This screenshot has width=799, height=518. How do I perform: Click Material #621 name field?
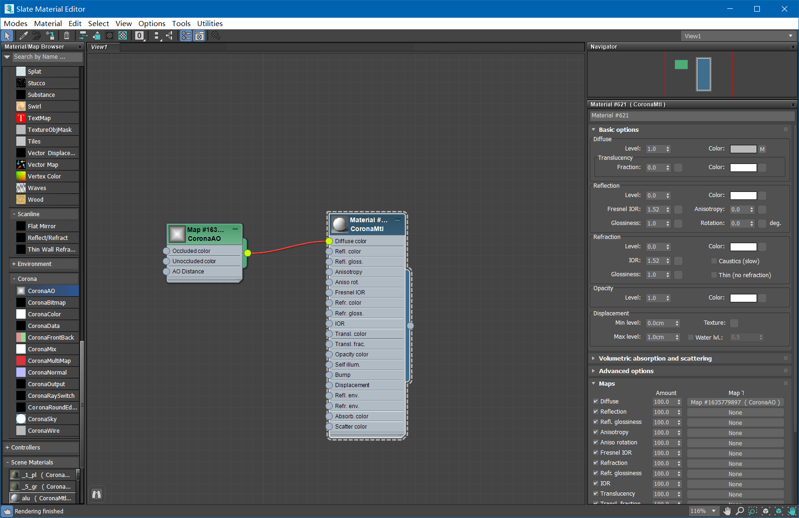(692, 116)
